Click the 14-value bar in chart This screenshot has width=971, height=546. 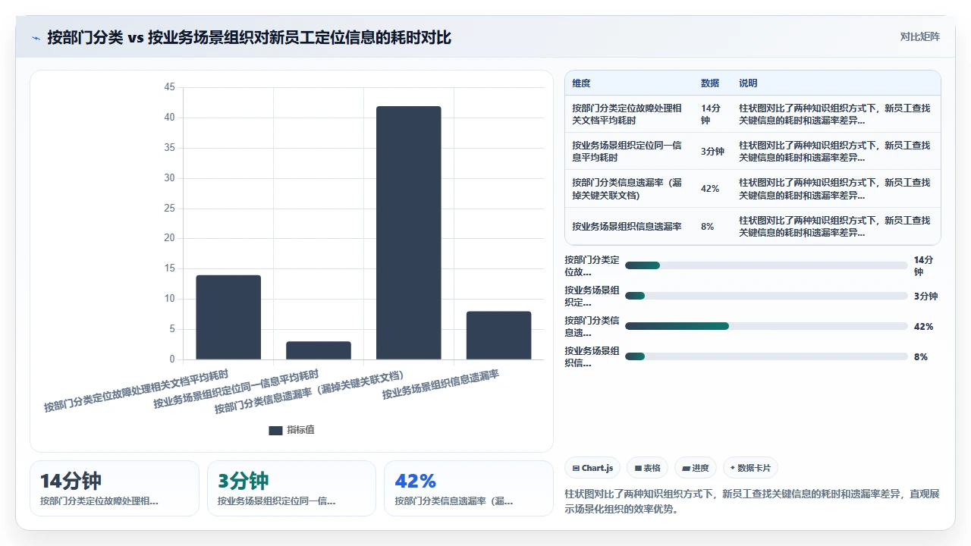(x=228, y=317)
